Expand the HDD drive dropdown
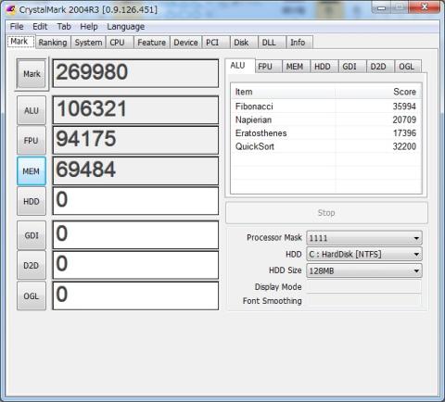The width and height of the screenshot is (445, 402). click(x=364, y=254)
